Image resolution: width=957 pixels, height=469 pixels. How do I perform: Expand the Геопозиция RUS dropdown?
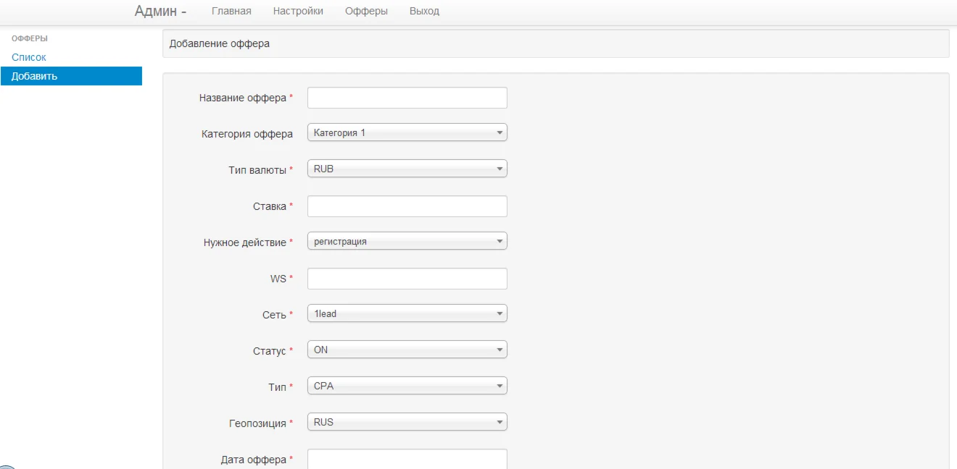407,423
